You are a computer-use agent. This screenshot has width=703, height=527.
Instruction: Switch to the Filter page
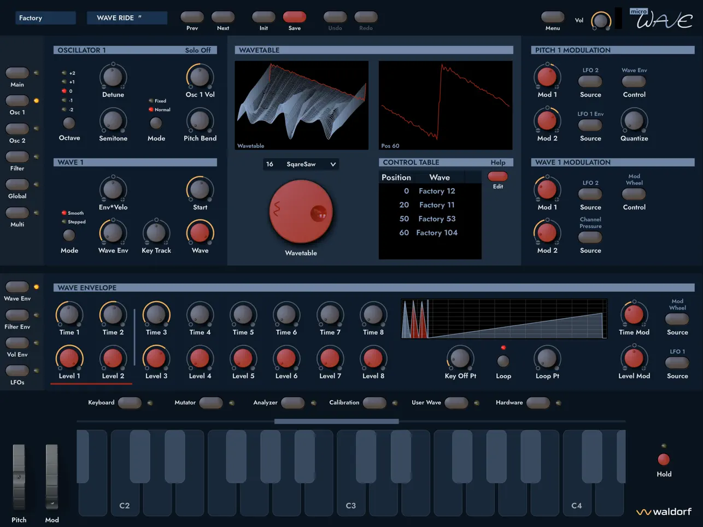[17, 157]
